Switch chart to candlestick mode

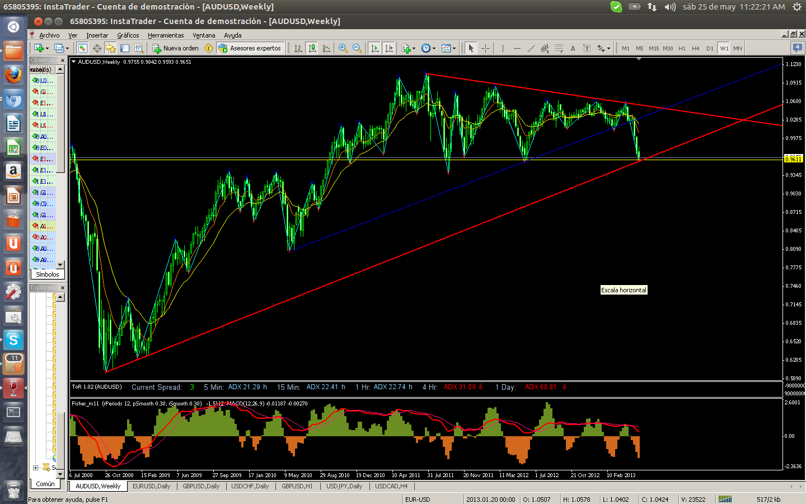(x=312, y=48)
